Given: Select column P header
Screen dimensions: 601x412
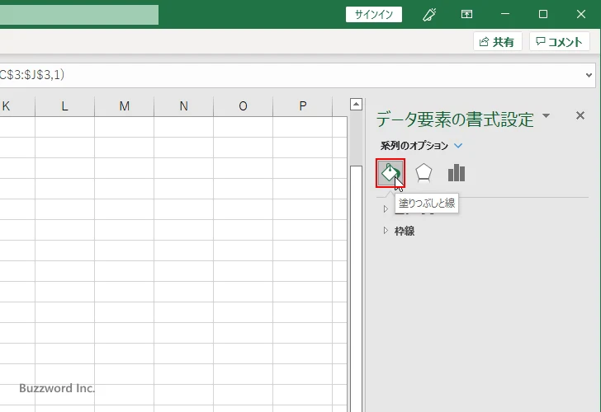Looking at the screenshot, I should tap(302, 106).
